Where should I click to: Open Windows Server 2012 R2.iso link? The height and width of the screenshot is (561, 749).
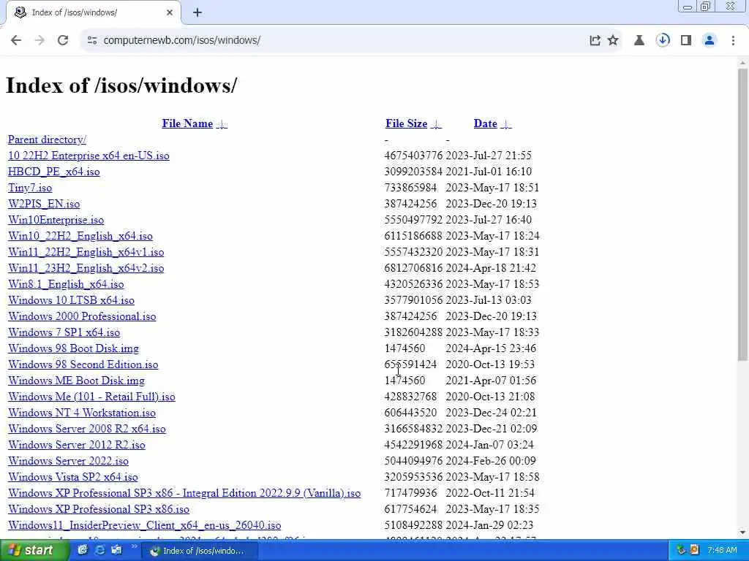[x=76, y=445]
